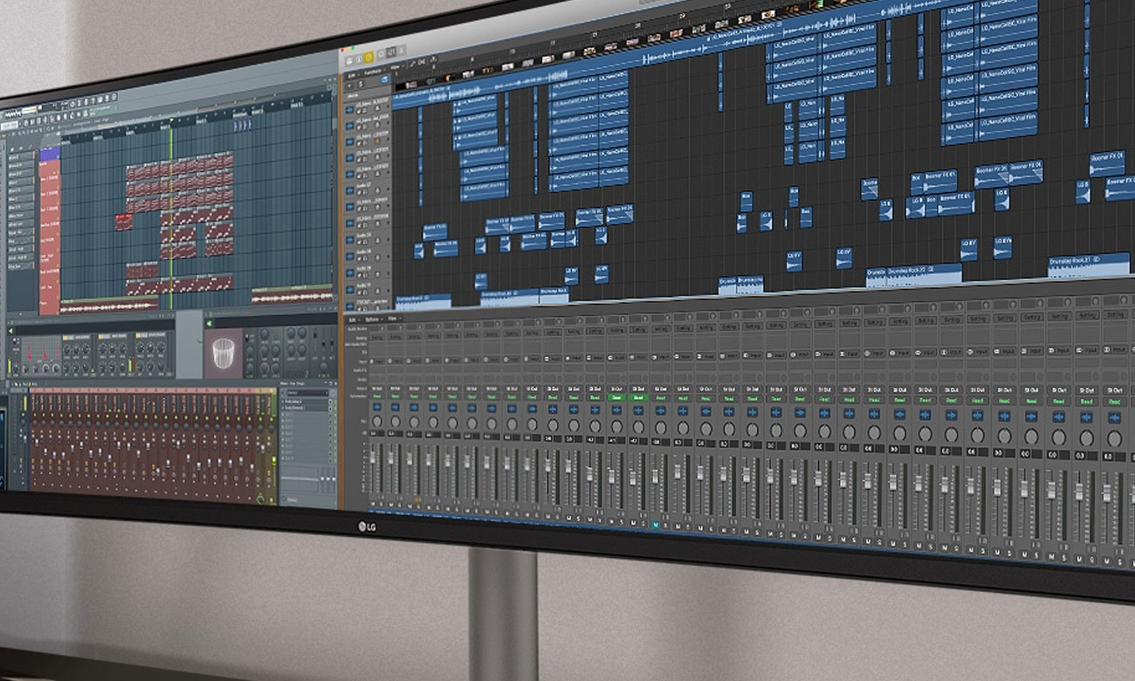Viewport: 1135px width, 681px height.
Task: Open the Edit menu in the Logic mixer
Action: tap(354, 320)
